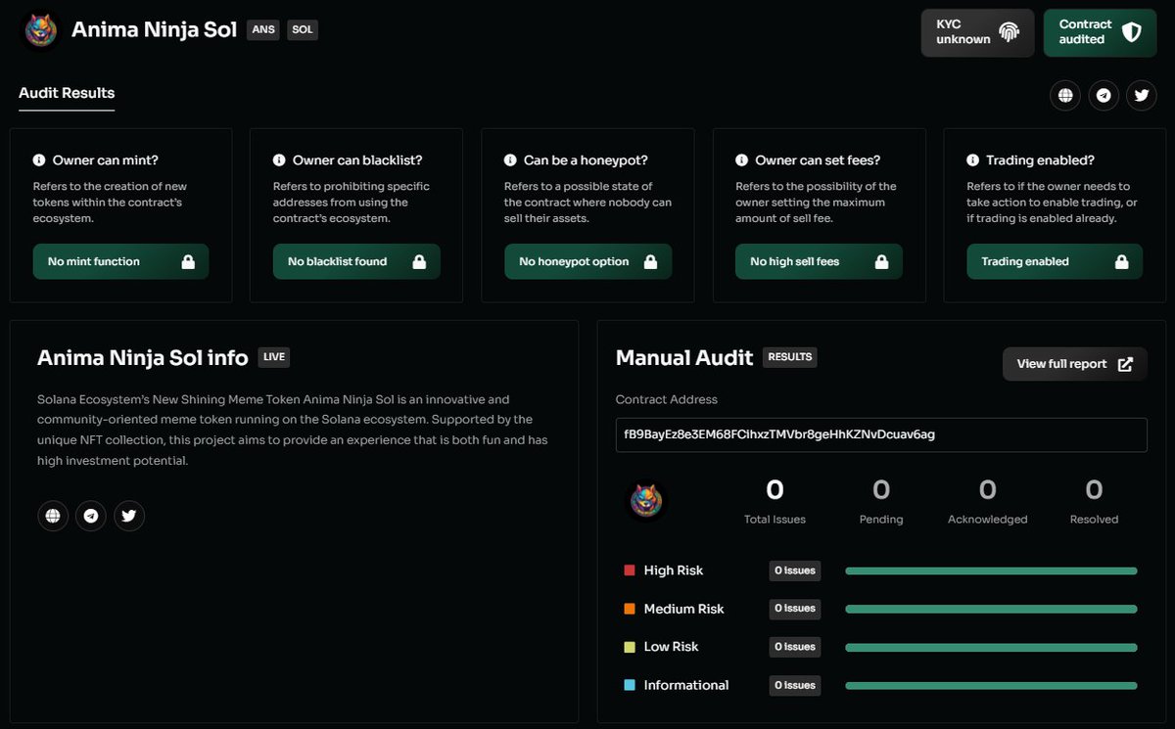1175x729 pixels.
Task: Click lock icon on No mint function
Action: tap(188, 261)
